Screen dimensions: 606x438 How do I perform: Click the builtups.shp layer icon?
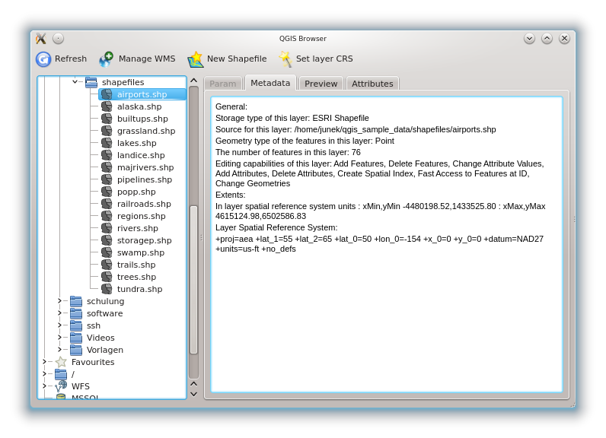coord(107,119)
